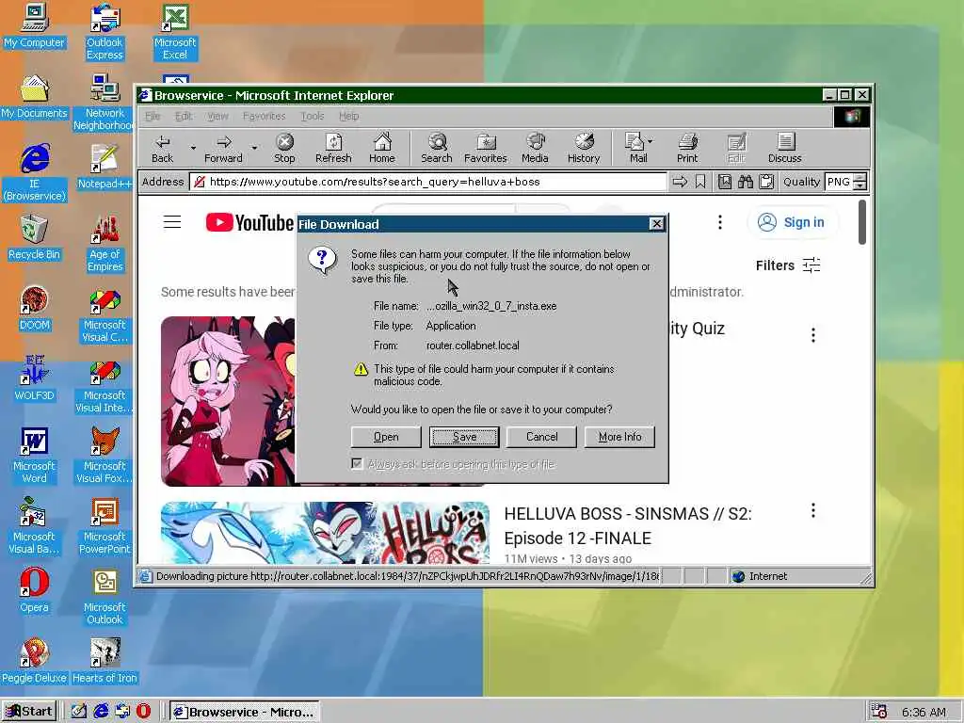Open My Computer desktop icon
964x723 pixels.
(x=34, y=25)
